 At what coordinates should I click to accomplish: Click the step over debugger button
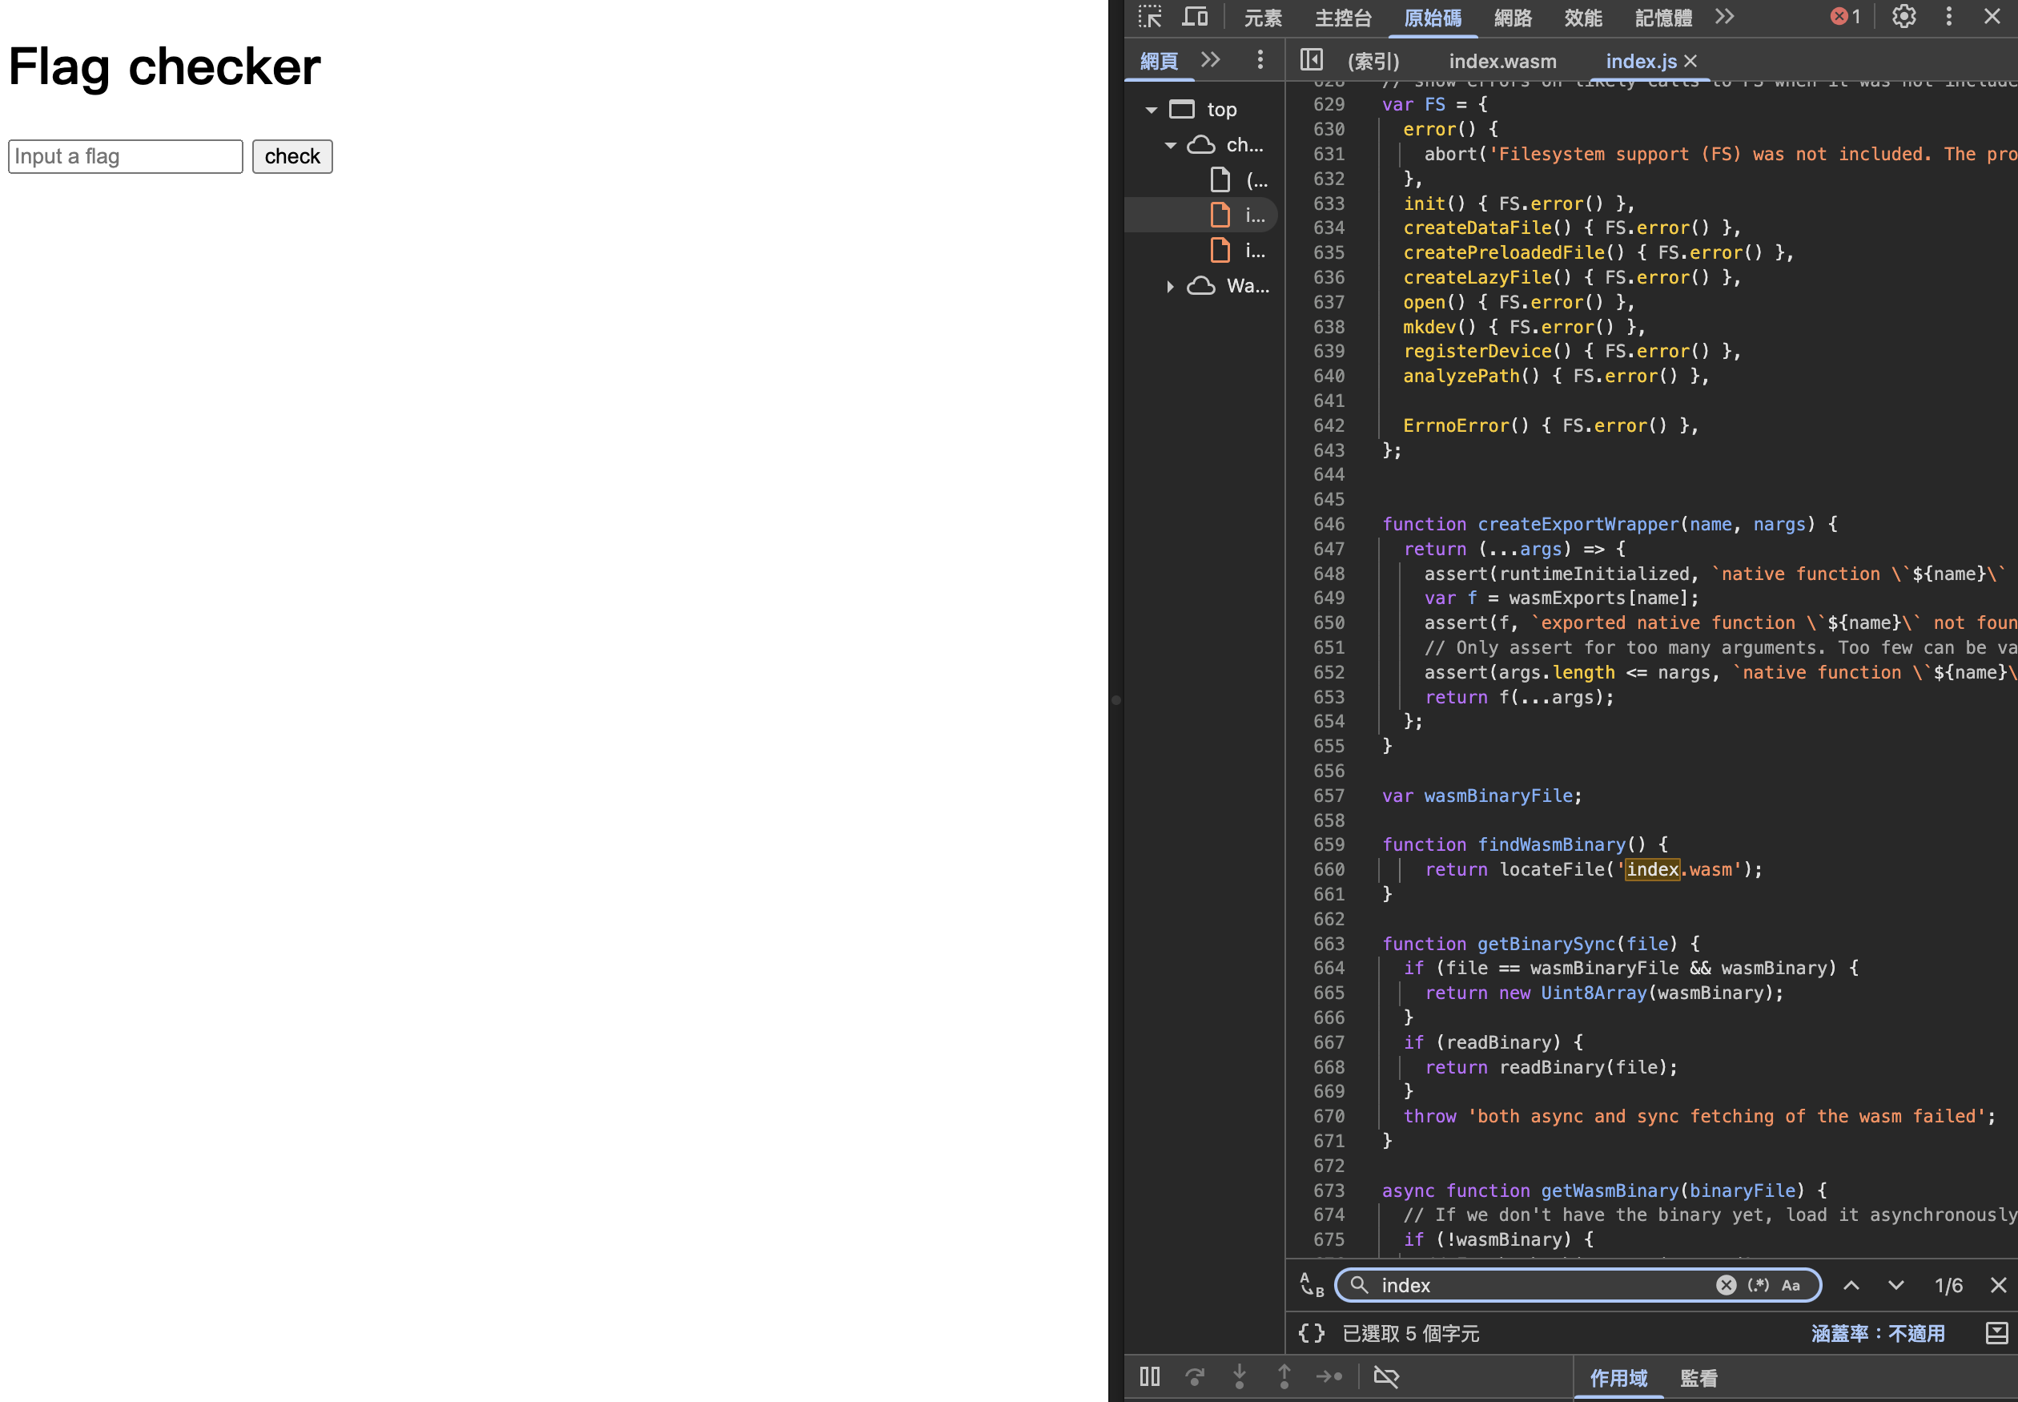click(x=1194, y=1376)
